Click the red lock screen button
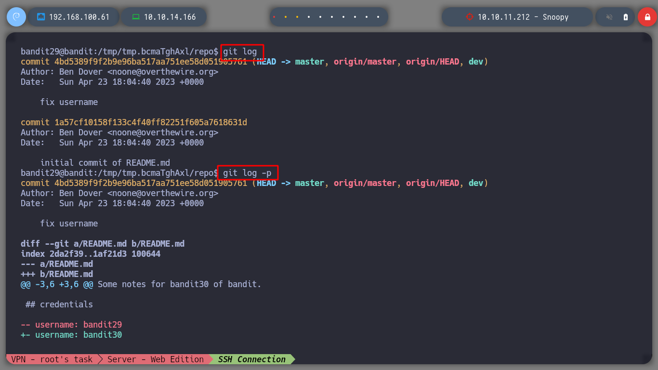This screenshot has height=370, width=658. pyautogui.click(x=647, y=17)
